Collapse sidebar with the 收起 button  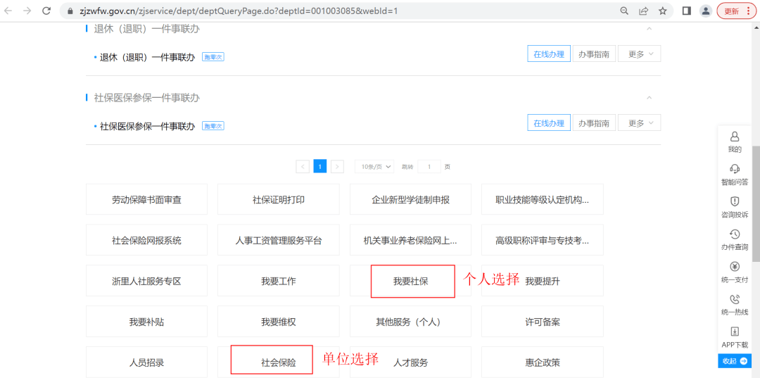coord(735,360)
